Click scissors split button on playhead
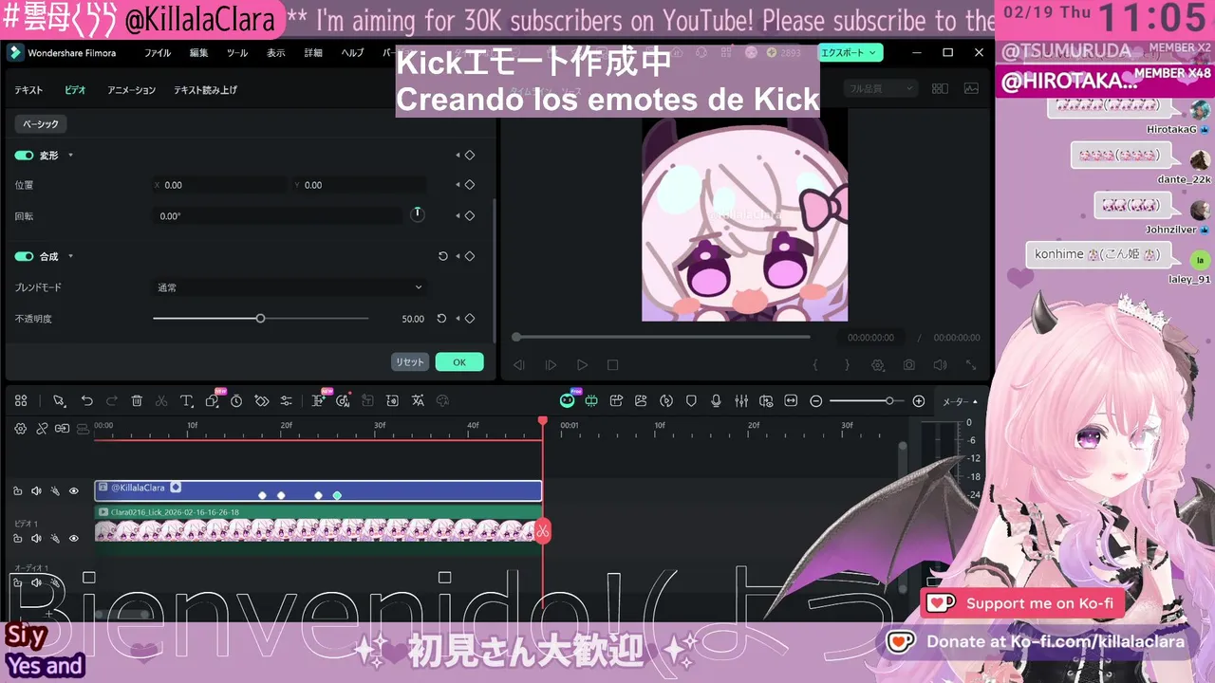 [x=542, y=531]
